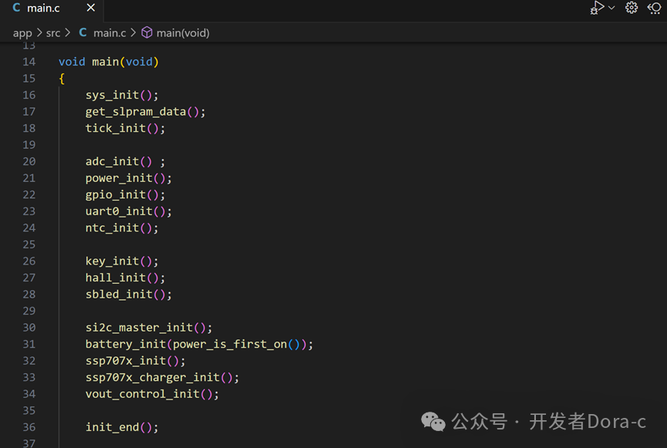This screenshot has height=448, width=667.
Task: Click the purple cube symbol icon in breadcrumb
Action: click(x=147, y=32)
